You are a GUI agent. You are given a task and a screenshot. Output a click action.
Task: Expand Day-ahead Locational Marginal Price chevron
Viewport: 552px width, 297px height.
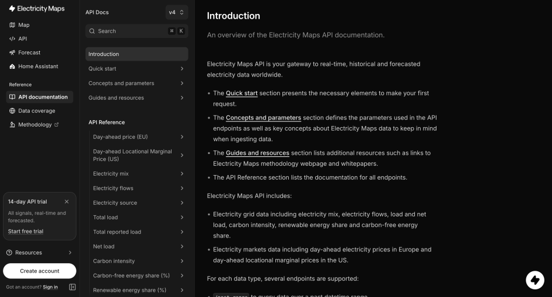click(181, 155)
